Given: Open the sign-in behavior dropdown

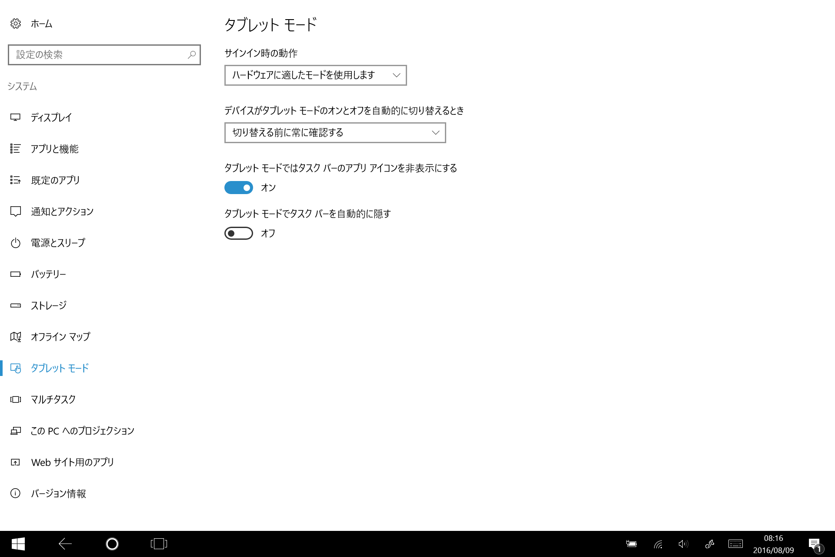Looking at the screenshot, I should click(x=315, y=75).
